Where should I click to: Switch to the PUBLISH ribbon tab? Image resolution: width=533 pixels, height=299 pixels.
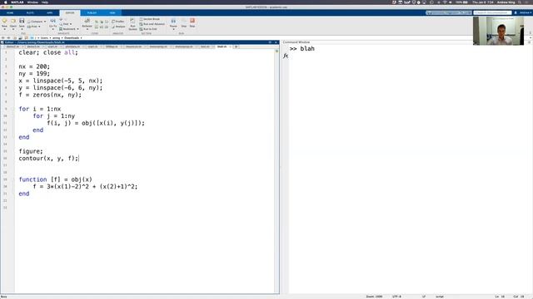click(92, 13)
